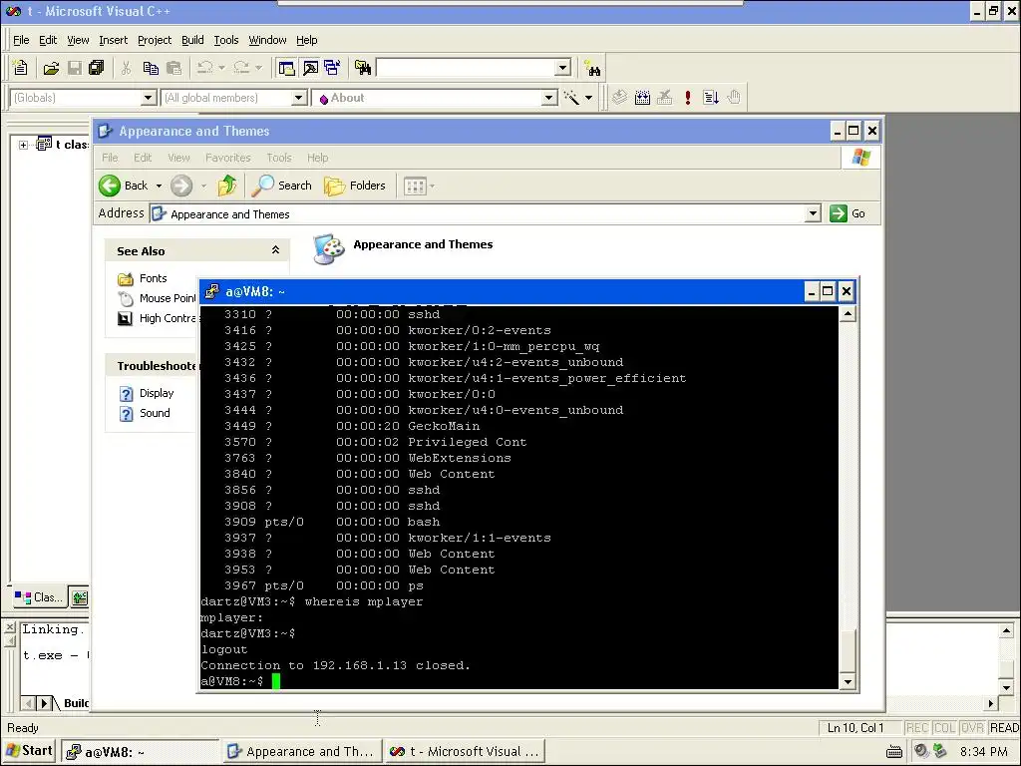
Task: Click the Paste clipboard icon
Action: tap(173, 68)
